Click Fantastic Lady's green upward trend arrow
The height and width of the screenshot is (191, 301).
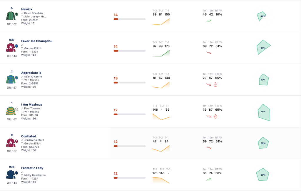[209, 180]
